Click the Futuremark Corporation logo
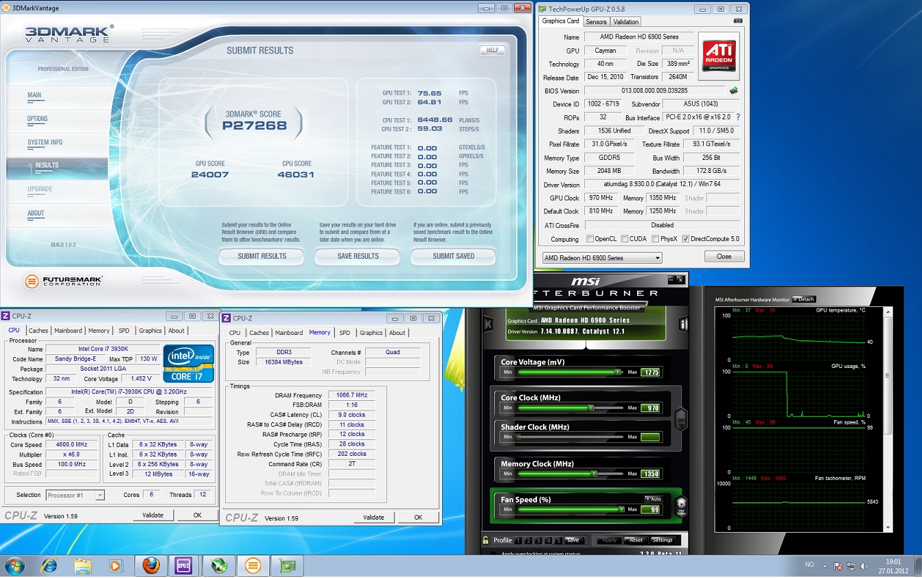 64,281
